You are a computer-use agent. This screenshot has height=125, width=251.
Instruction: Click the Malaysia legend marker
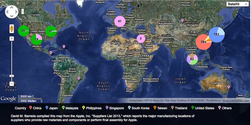[x=63, y=108]
